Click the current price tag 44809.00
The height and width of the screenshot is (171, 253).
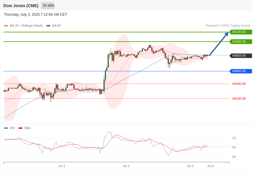tap(241, 56)
